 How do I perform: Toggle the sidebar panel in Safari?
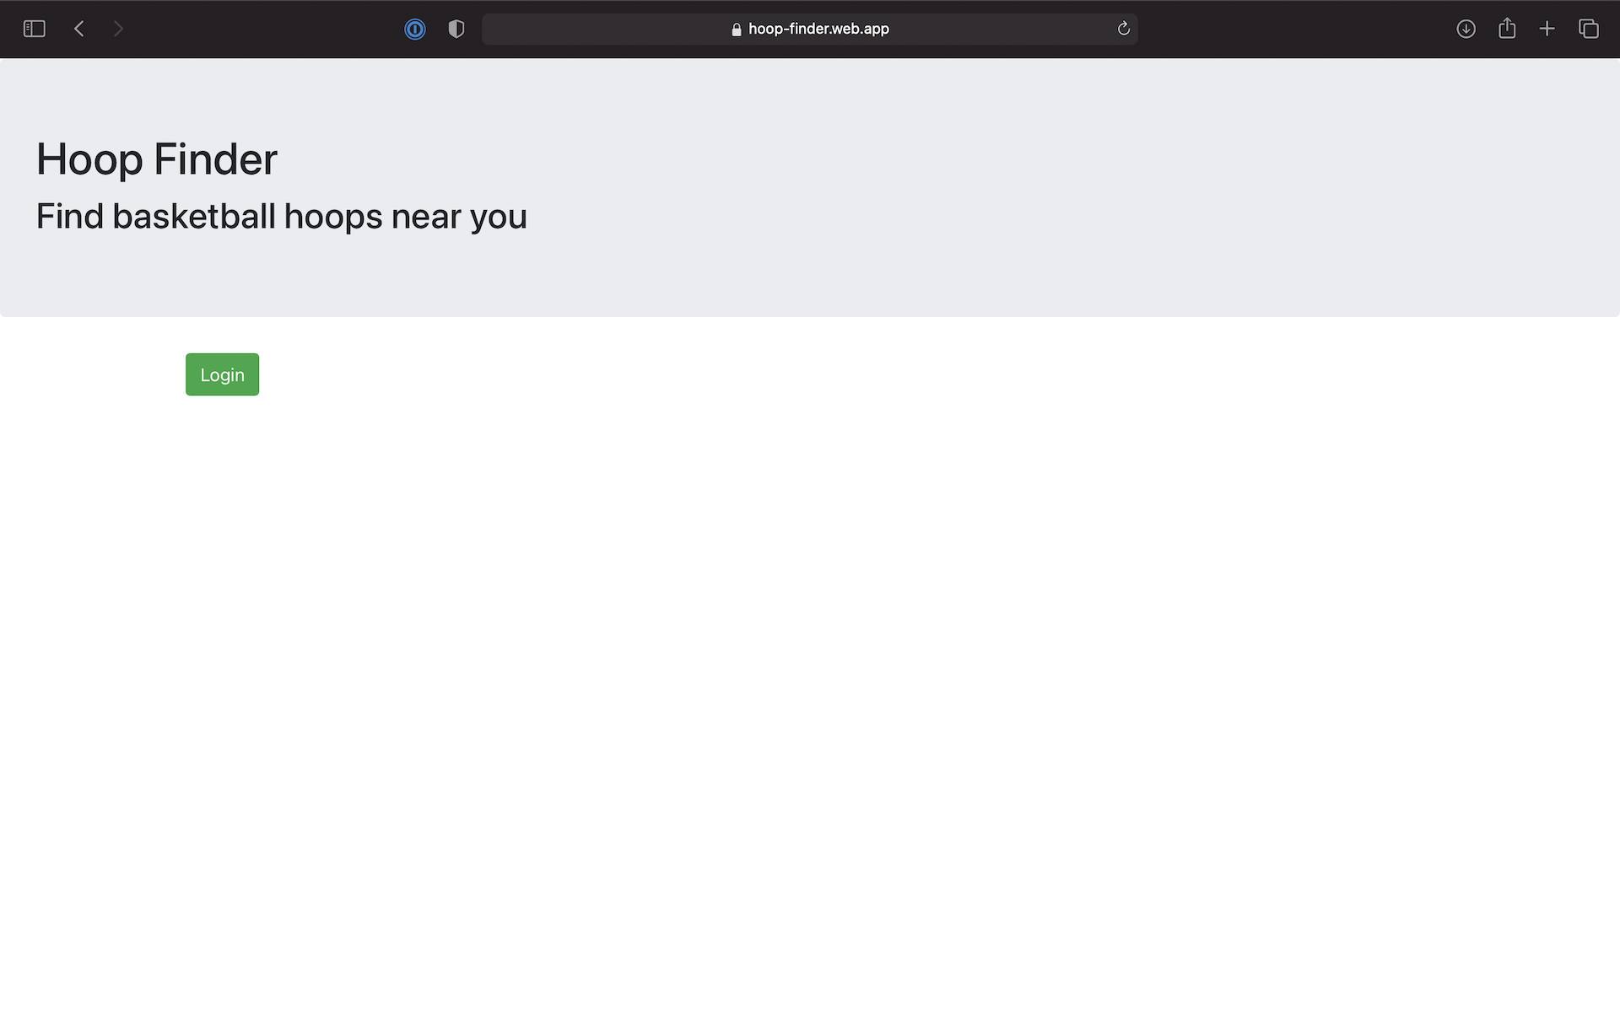click(x=34, y=29)
